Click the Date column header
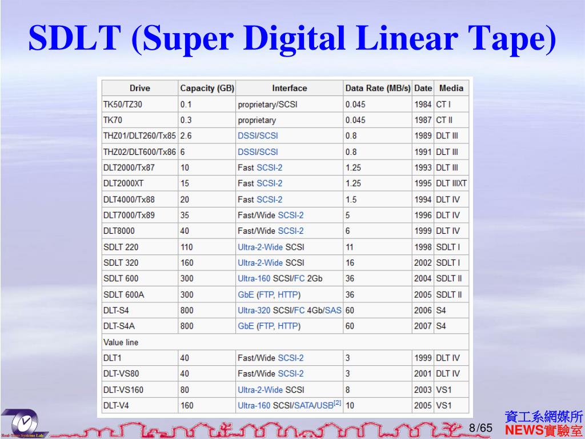Screen dimensions: 585x439 423,88
